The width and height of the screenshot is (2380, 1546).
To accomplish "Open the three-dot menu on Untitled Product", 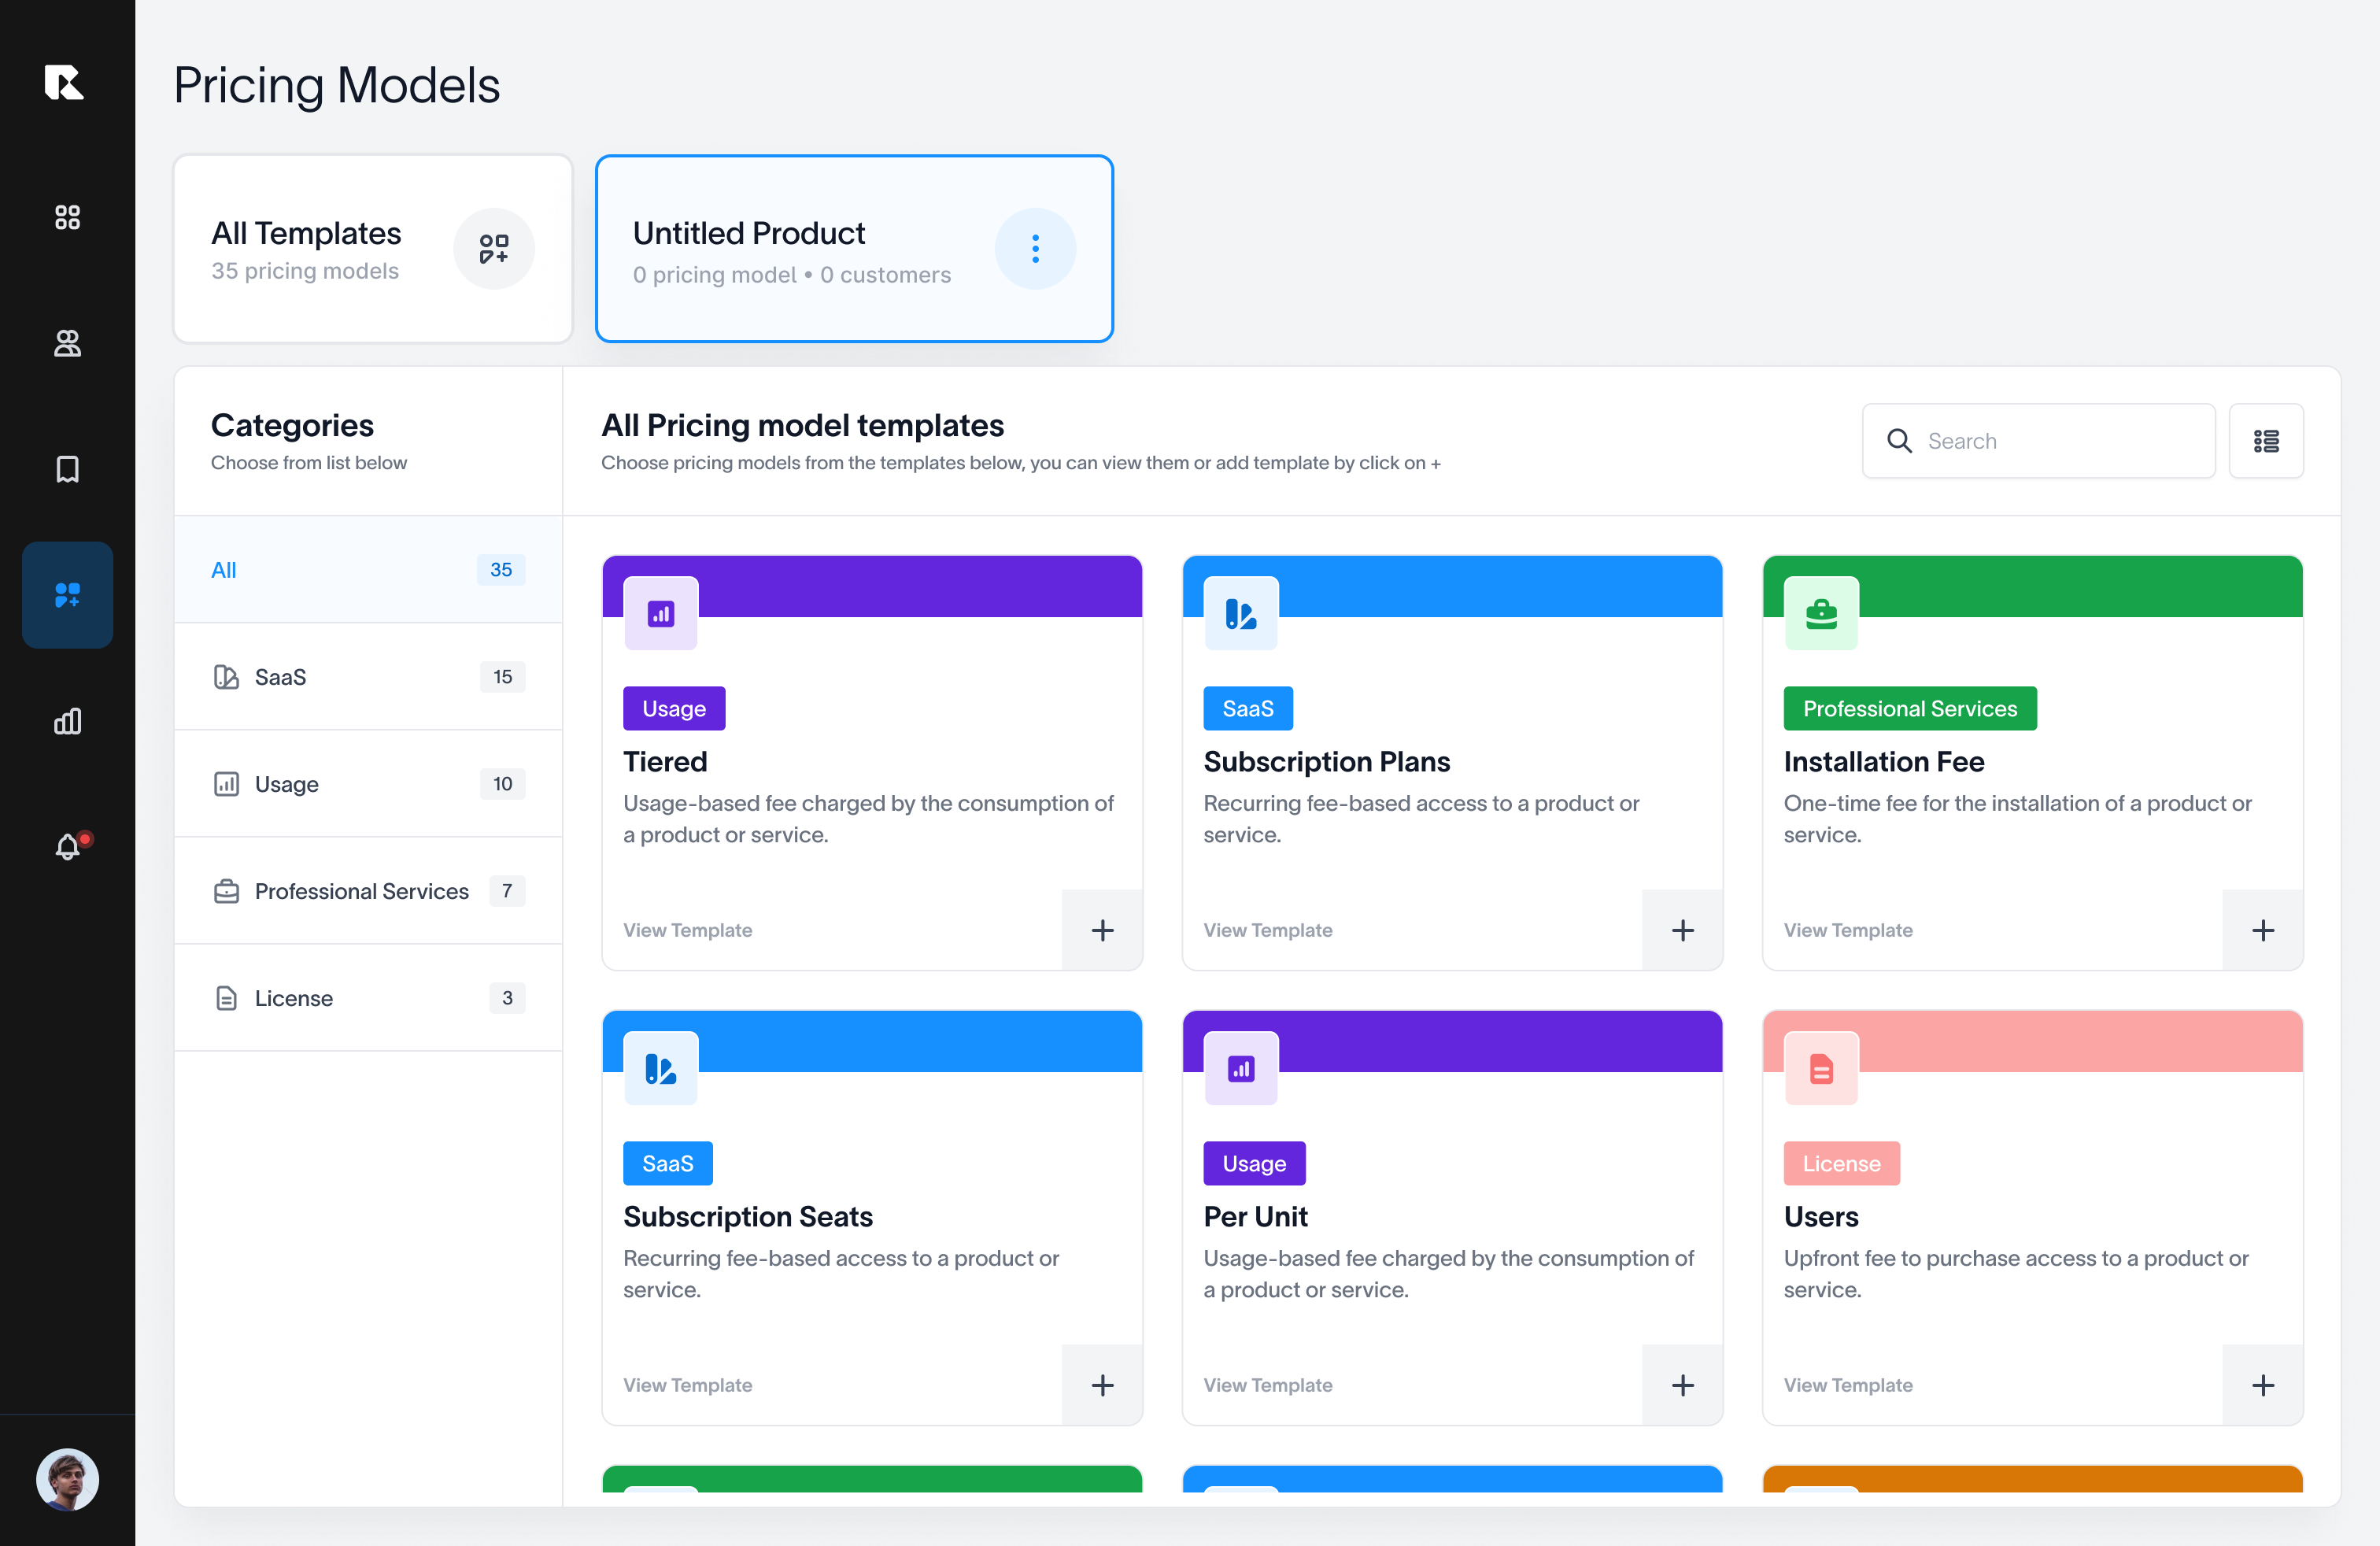I will click(x=1035, y=248).
